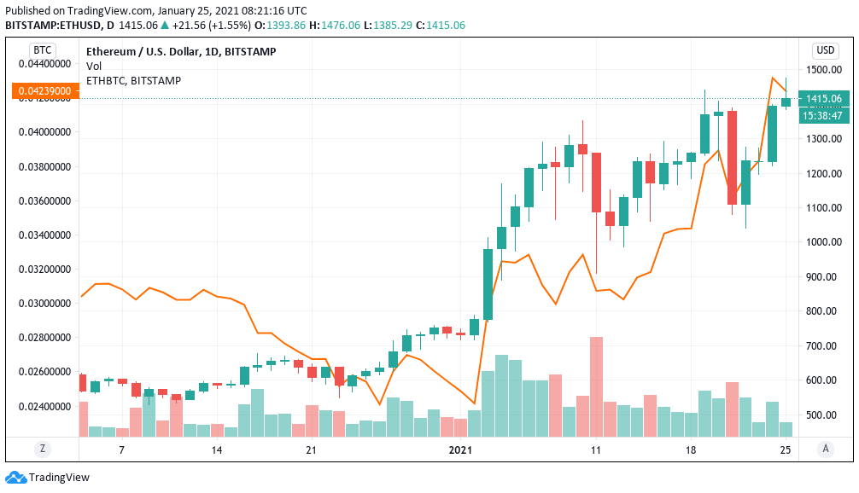The height and width of the screenshot is (493, 859).
Task: Click the A auto-scale button
Action: pyautogui.click(x=827, y=448)
